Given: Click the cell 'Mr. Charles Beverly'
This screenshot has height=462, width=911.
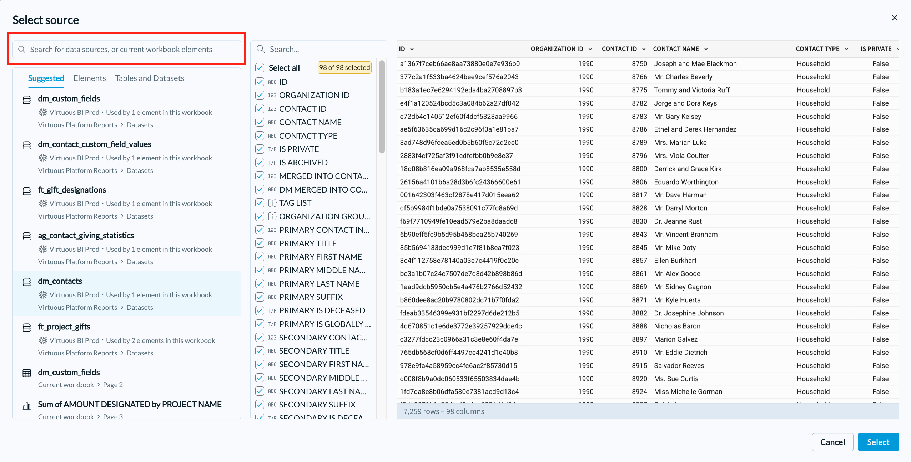Looking at the screenshot, I should click(x=683, y=77).
